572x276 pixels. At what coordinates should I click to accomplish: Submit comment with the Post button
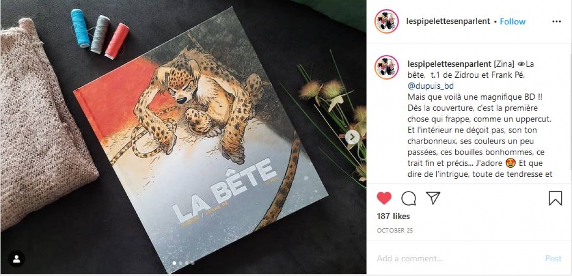[553, 258]
